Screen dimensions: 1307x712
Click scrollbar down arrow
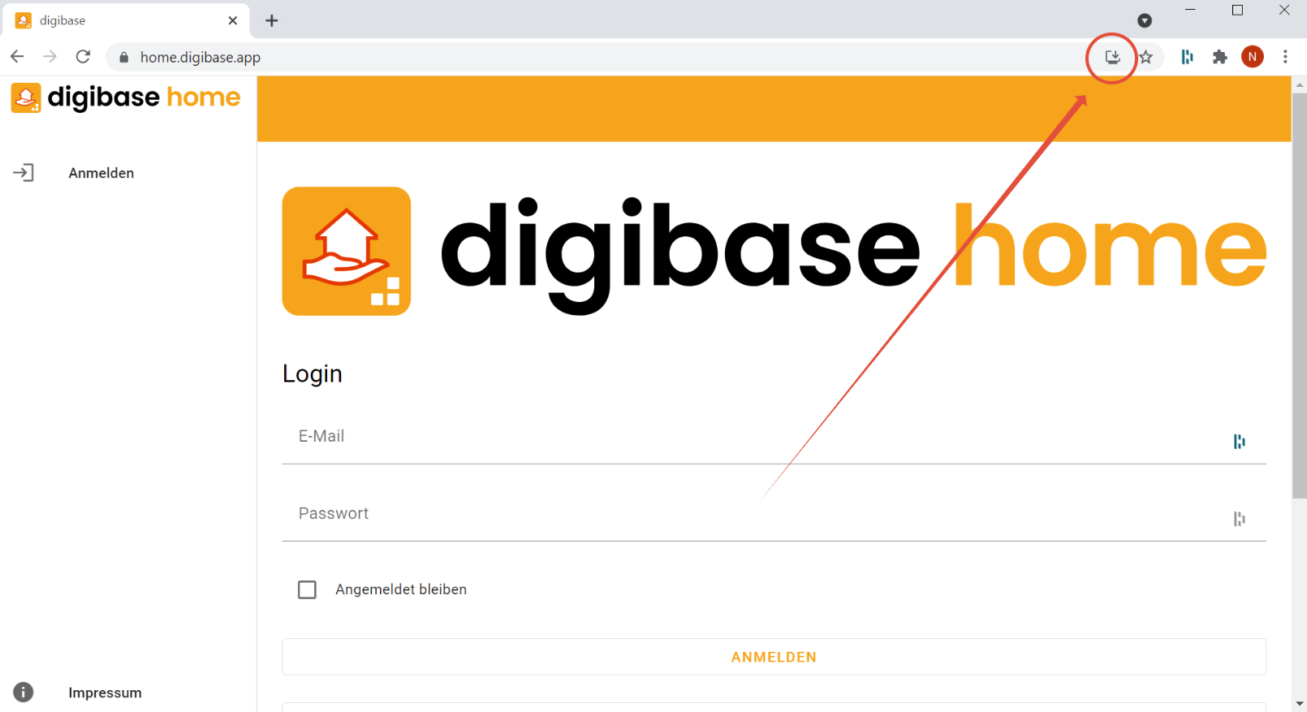1299,704
